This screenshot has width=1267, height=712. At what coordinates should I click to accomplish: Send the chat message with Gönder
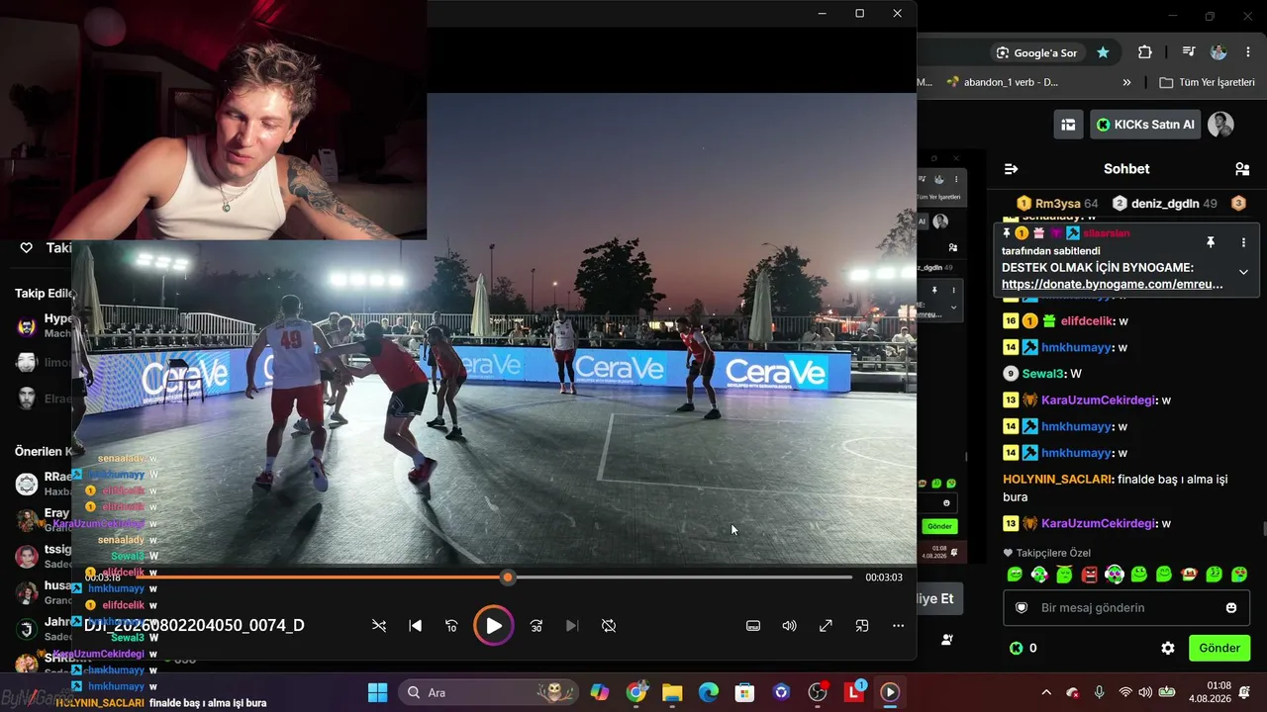point(1219,649)
